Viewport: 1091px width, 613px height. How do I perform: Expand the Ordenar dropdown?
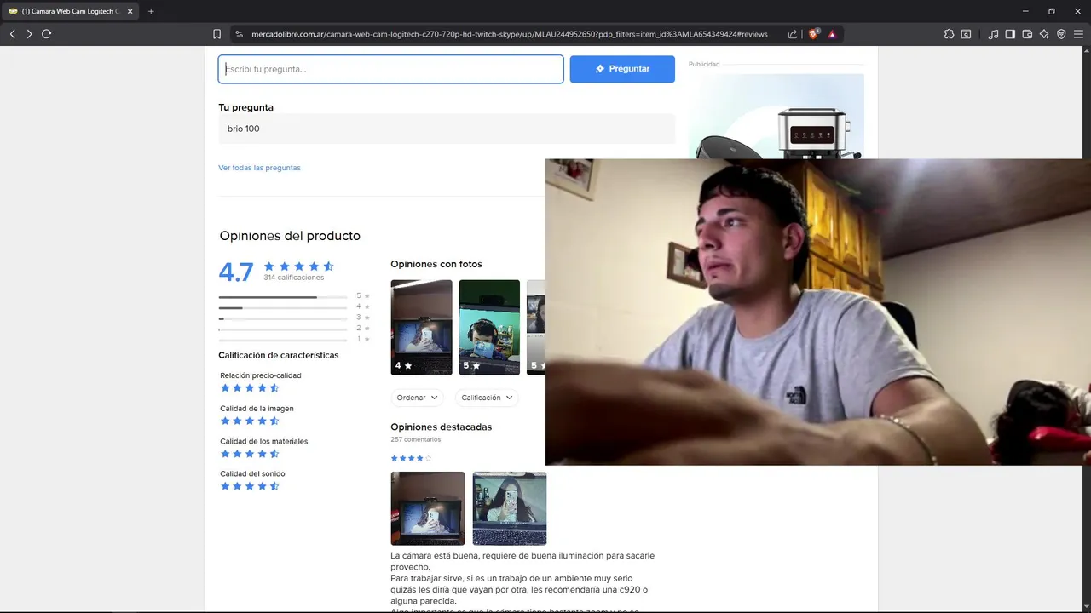pyautogui.click(x=418, y=398)
